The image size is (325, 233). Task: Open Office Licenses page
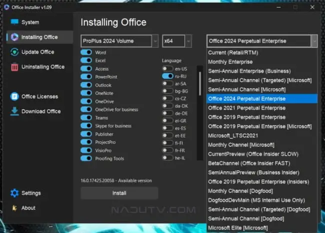coord(39,96)
